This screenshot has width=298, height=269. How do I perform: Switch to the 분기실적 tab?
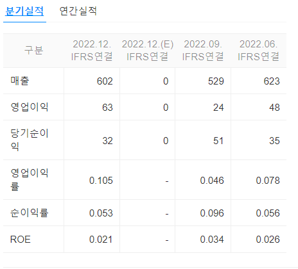[x=24, y=11]
